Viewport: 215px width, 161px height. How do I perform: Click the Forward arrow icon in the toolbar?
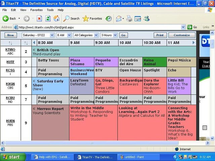pos(27,18)
